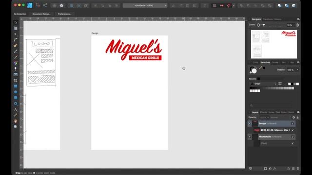Select the Pencil tool
This screenshot has height=175, width=312.
coord(16,51)
